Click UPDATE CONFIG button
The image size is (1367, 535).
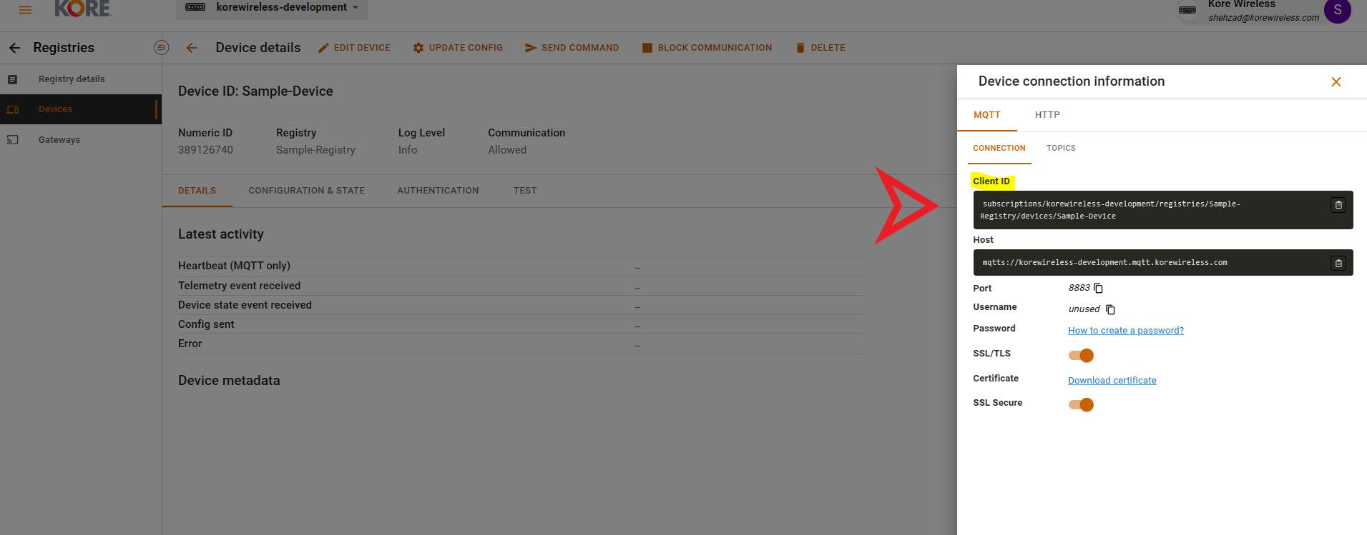(x=458, y=48)
